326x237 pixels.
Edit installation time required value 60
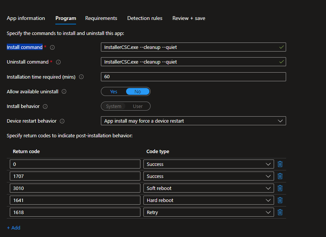click(193, 77)
